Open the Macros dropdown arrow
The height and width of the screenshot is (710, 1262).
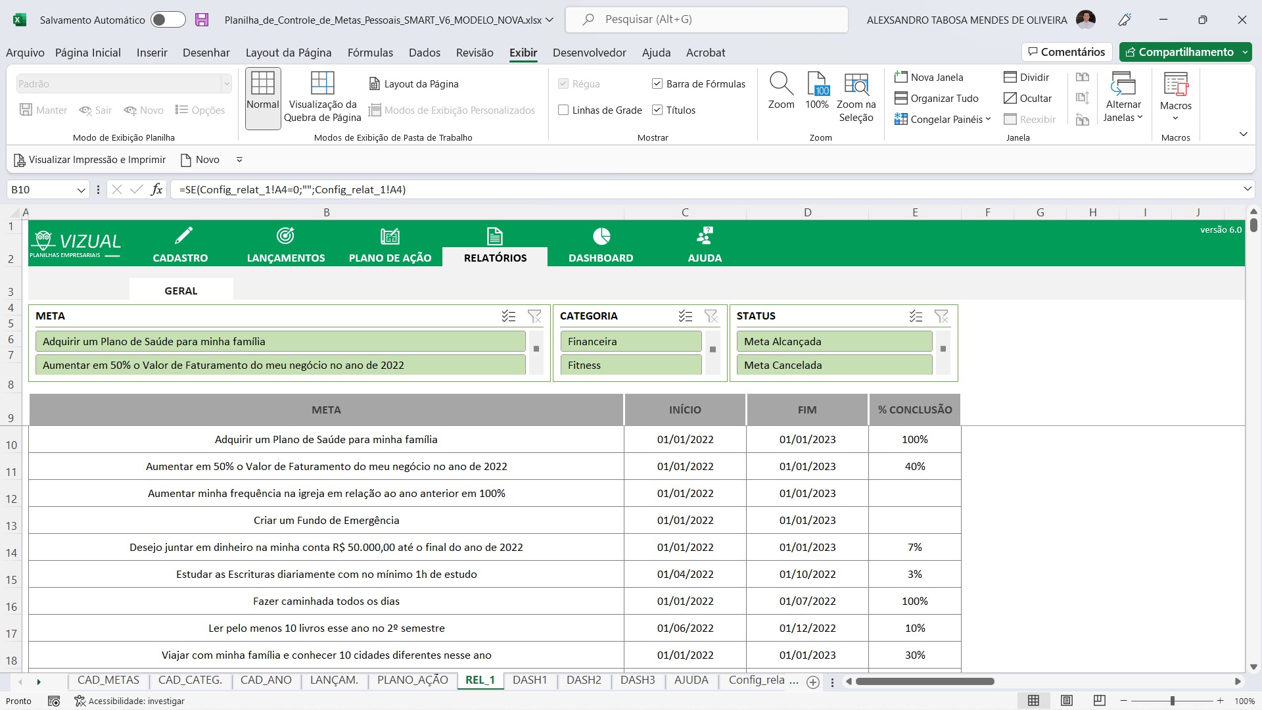1175,118
